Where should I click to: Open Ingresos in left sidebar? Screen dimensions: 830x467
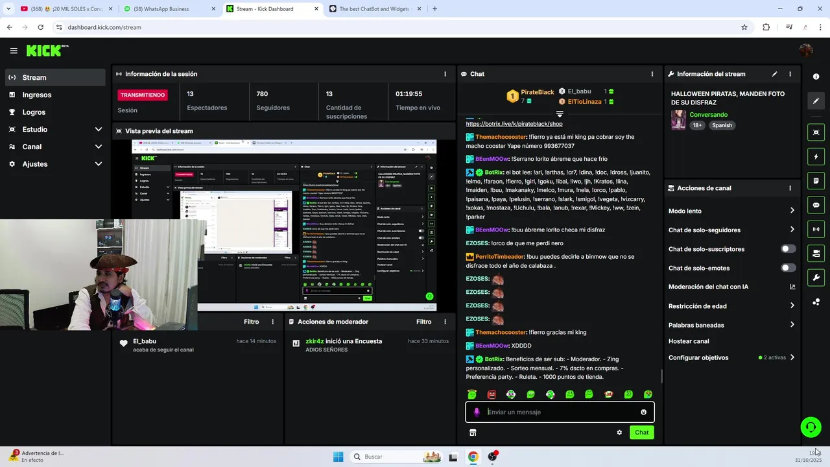tap(55, 95)
